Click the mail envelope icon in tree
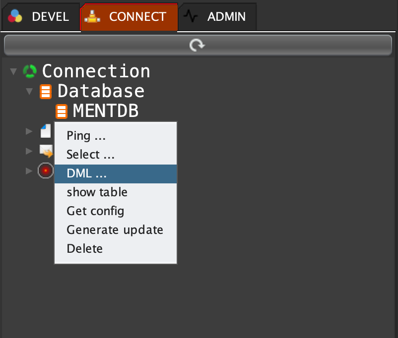 coord(46,151)
